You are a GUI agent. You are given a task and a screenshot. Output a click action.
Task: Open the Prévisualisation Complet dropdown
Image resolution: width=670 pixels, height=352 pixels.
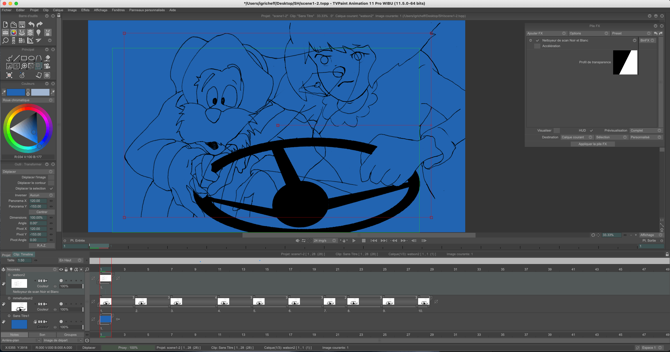646,130
